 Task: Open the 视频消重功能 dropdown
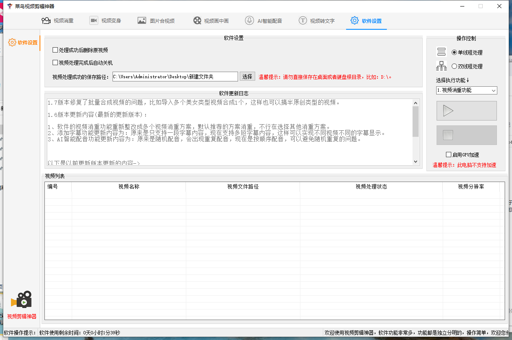pos(467,90)
